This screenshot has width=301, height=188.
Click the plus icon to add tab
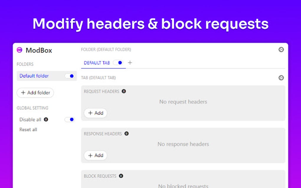point(130,63)
